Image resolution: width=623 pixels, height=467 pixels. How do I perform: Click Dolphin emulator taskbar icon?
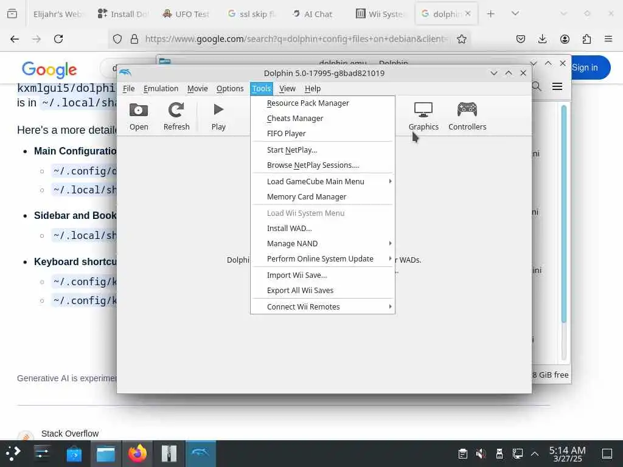point(201,454)
